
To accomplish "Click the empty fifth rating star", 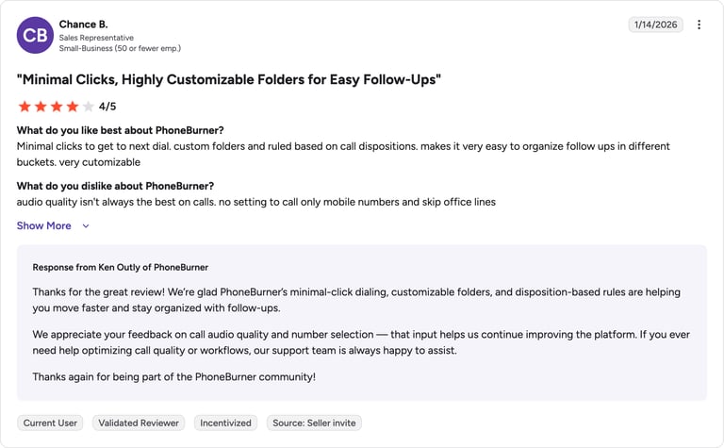I will point(89,107).
